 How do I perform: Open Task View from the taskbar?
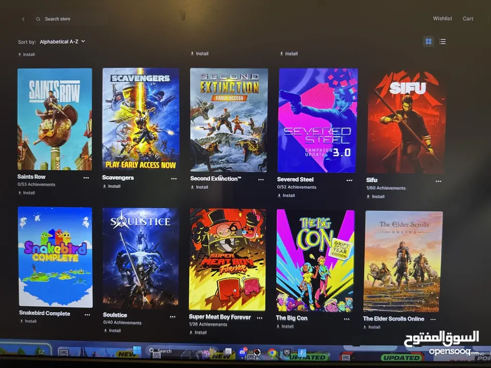(228, 352)
